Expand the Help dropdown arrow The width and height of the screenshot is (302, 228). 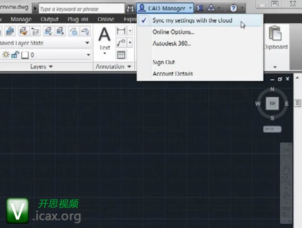pyautogui.click(x=242, y=8)
